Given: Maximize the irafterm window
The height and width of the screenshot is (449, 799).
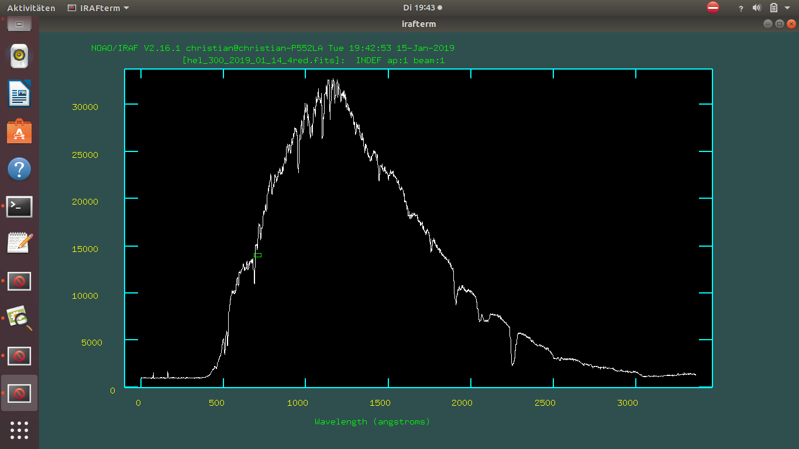Looking at the screenshot, I should [779, 24].
